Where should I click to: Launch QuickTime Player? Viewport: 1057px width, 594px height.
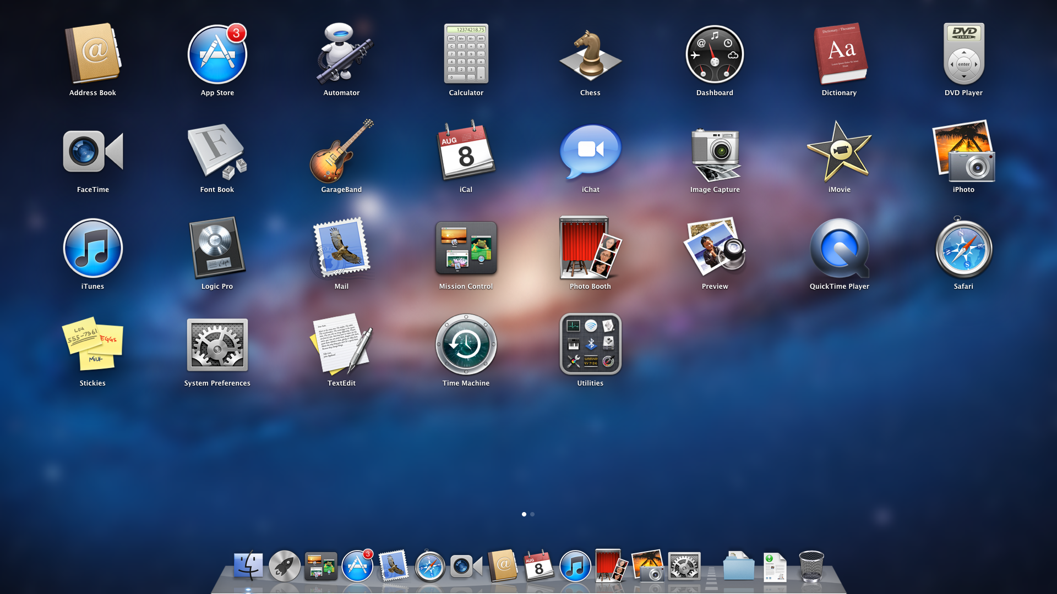coord(840,248)
